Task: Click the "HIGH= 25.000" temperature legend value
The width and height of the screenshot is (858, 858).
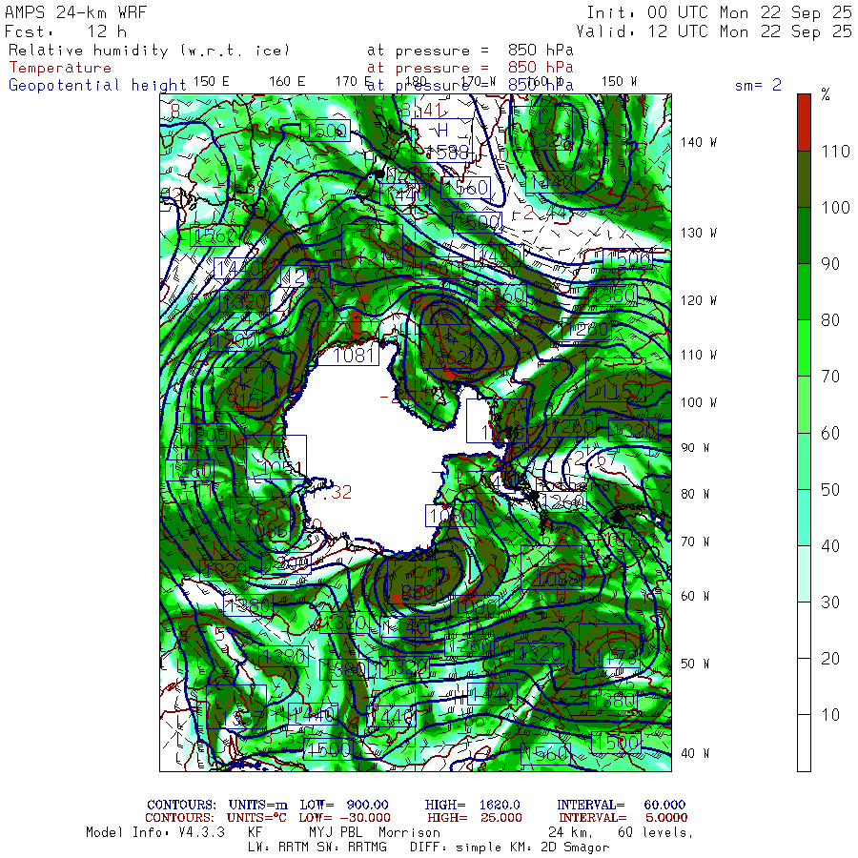Action: [x=475, y=818]
